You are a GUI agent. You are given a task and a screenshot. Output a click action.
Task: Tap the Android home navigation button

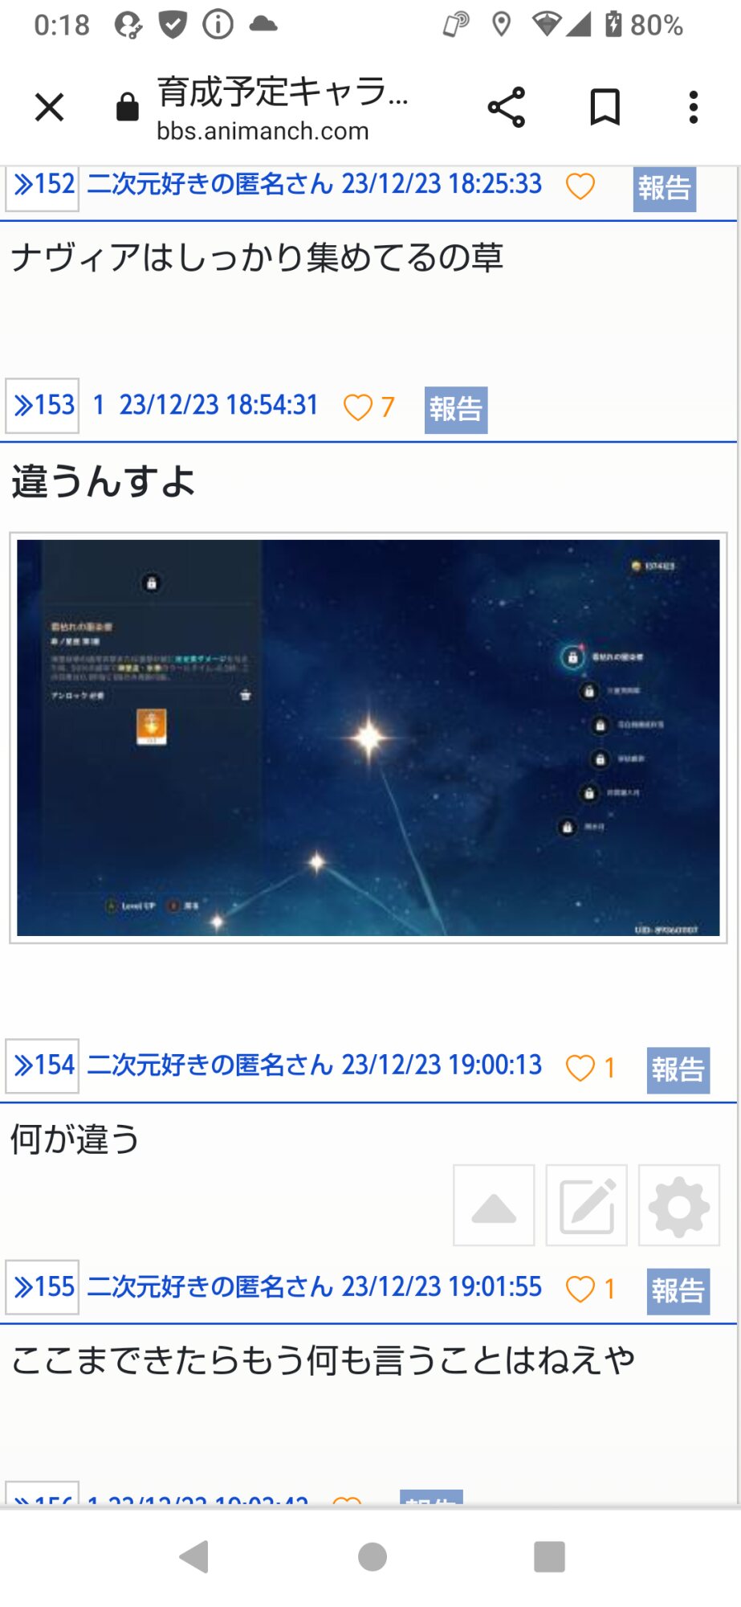pyautogui.click(x=372, y=1556)
